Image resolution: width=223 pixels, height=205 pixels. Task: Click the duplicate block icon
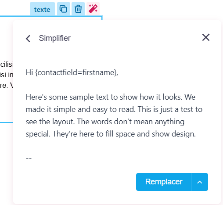point(63,9)
